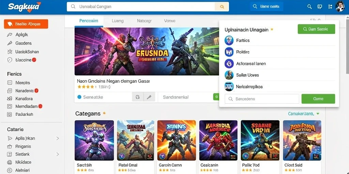Click the Naon Gnclaine Negan banner title
Image resolution: width=349 pixels, height=174 pixels.
[x=113, y=81]
